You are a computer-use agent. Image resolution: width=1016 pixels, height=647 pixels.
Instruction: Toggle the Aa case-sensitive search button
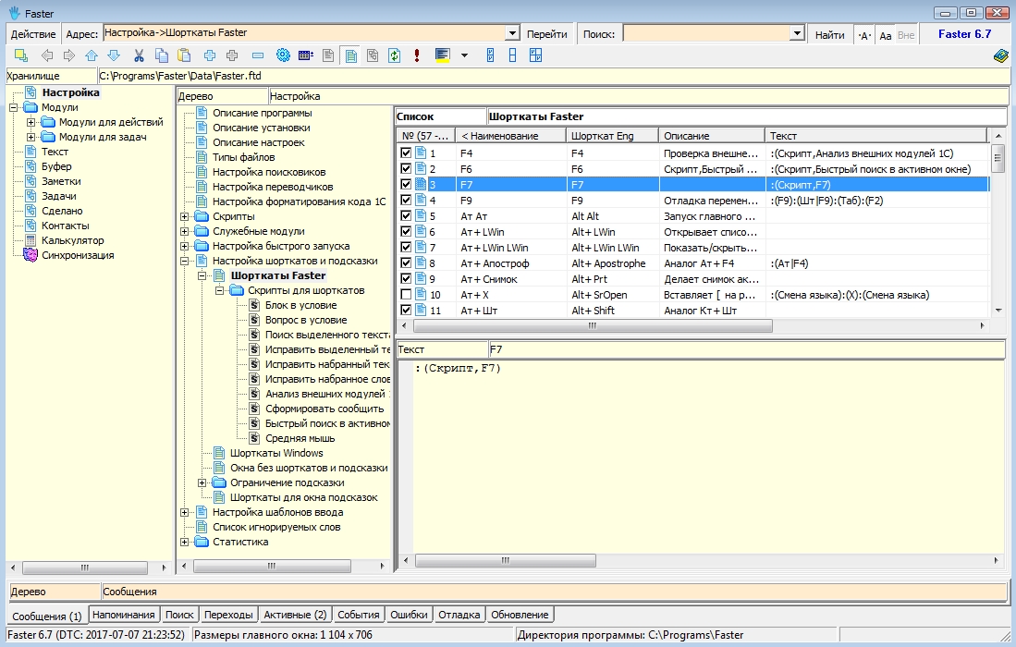[x=885, y=36]
